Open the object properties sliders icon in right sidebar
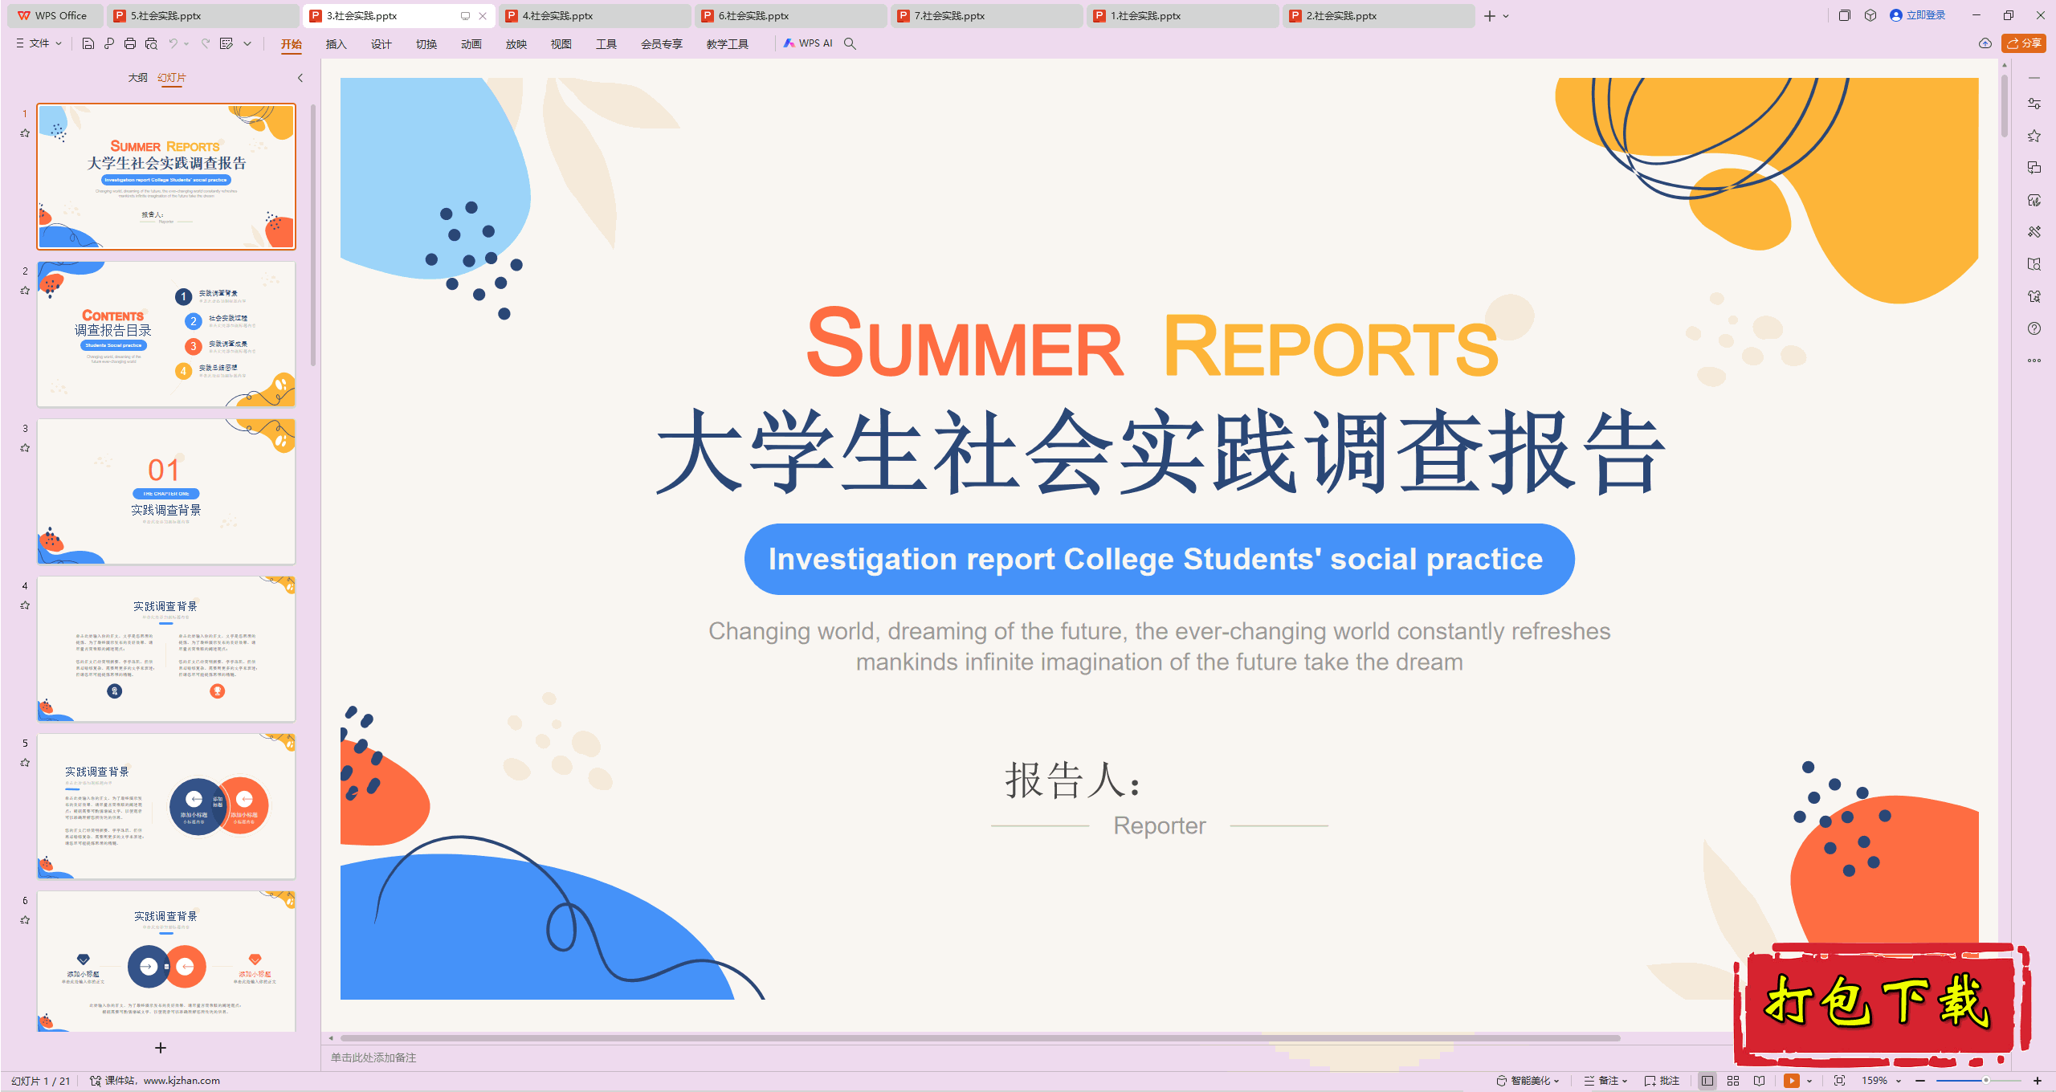 [2034, 104]
